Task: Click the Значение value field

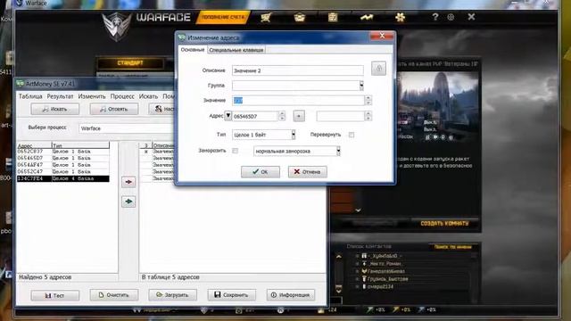Action: click(x=298, y=101)
